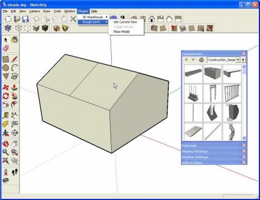Click the Cut scissors icon

coord(47,19)
